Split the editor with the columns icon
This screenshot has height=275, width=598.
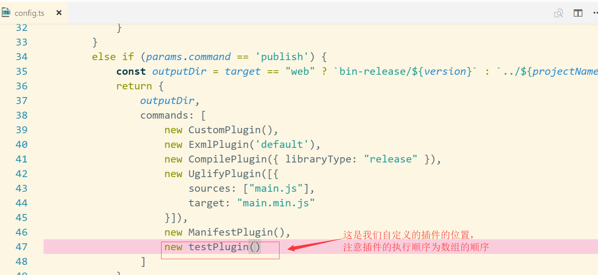[x=578, y=13]
